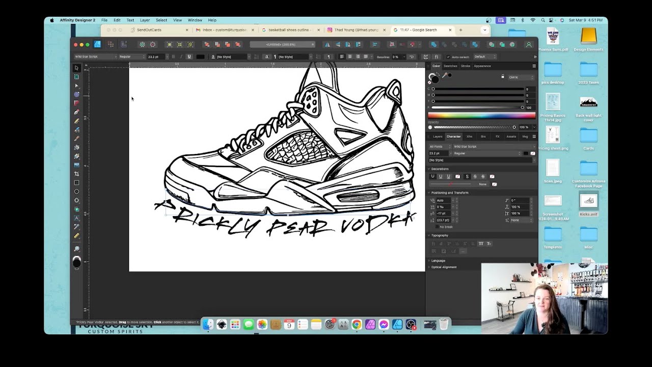Open Chrome in the Dock
Image resolution: width=652 pixels, height=367 pixels.
click(357, 325)
